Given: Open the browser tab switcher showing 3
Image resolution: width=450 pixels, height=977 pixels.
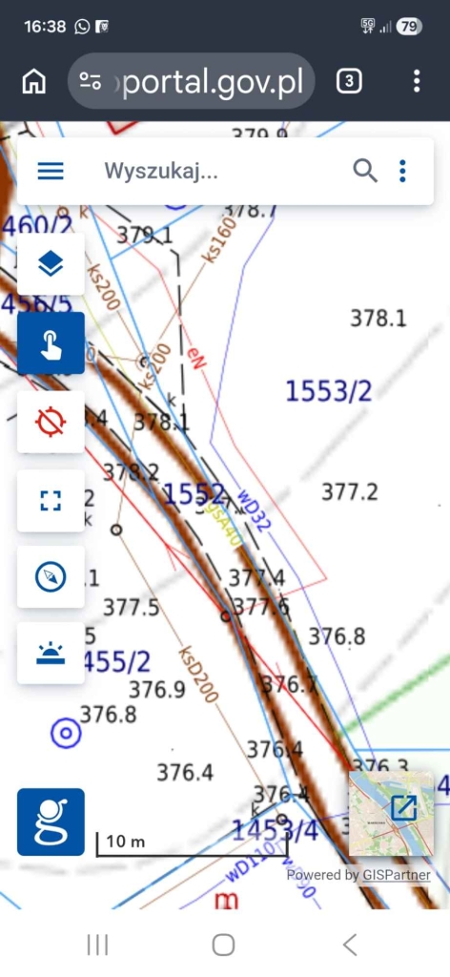Looking at the screenshot, I should pyautogui.click(x=349, y=81).
